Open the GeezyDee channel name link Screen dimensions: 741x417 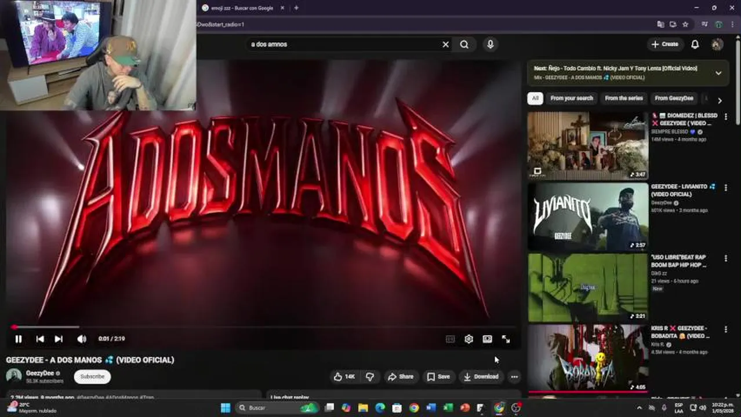point(40,374)
